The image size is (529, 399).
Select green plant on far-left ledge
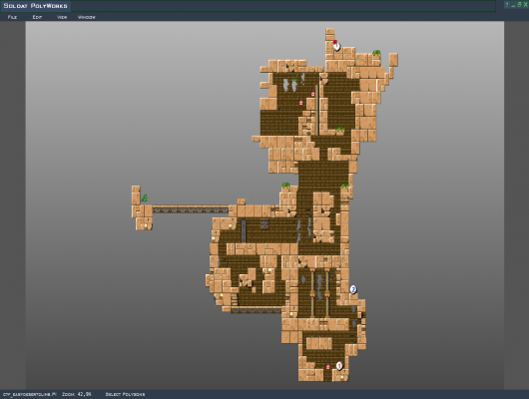coord(145,198)
